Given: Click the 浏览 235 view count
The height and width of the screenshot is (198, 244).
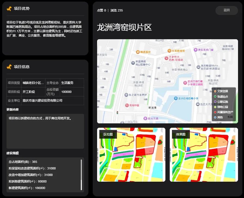Looking at the screenshot, I should pos(116,10).
